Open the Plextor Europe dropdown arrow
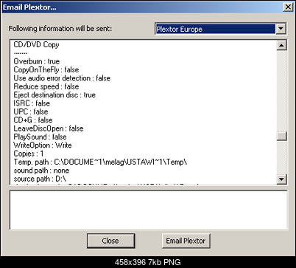 pyautogui.click(x=281, y=29)
